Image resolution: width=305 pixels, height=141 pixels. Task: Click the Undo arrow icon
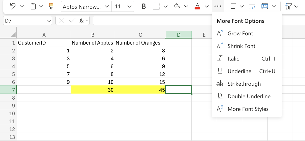pos(13,6)
